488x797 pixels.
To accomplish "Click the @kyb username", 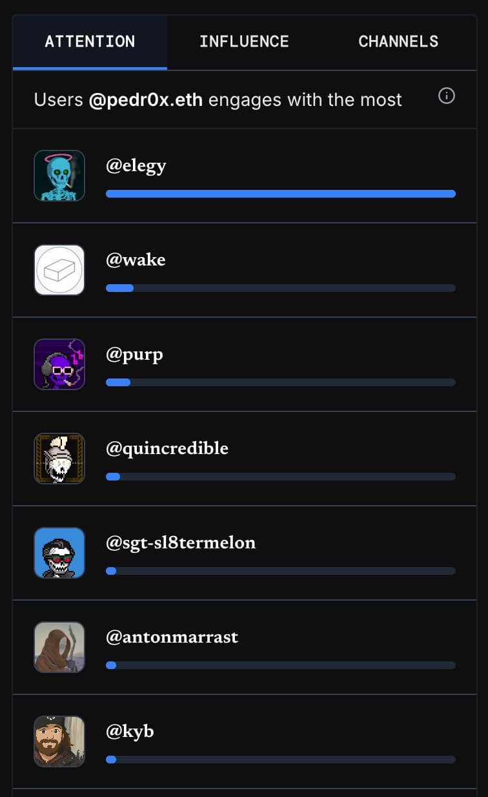I will pos(130,732).
